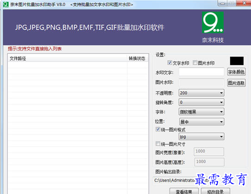Image resolution: width=251 pixels, height=194 pixels.
Task: Click the 奈末科技 label under the logo
Action: (213, 40)
